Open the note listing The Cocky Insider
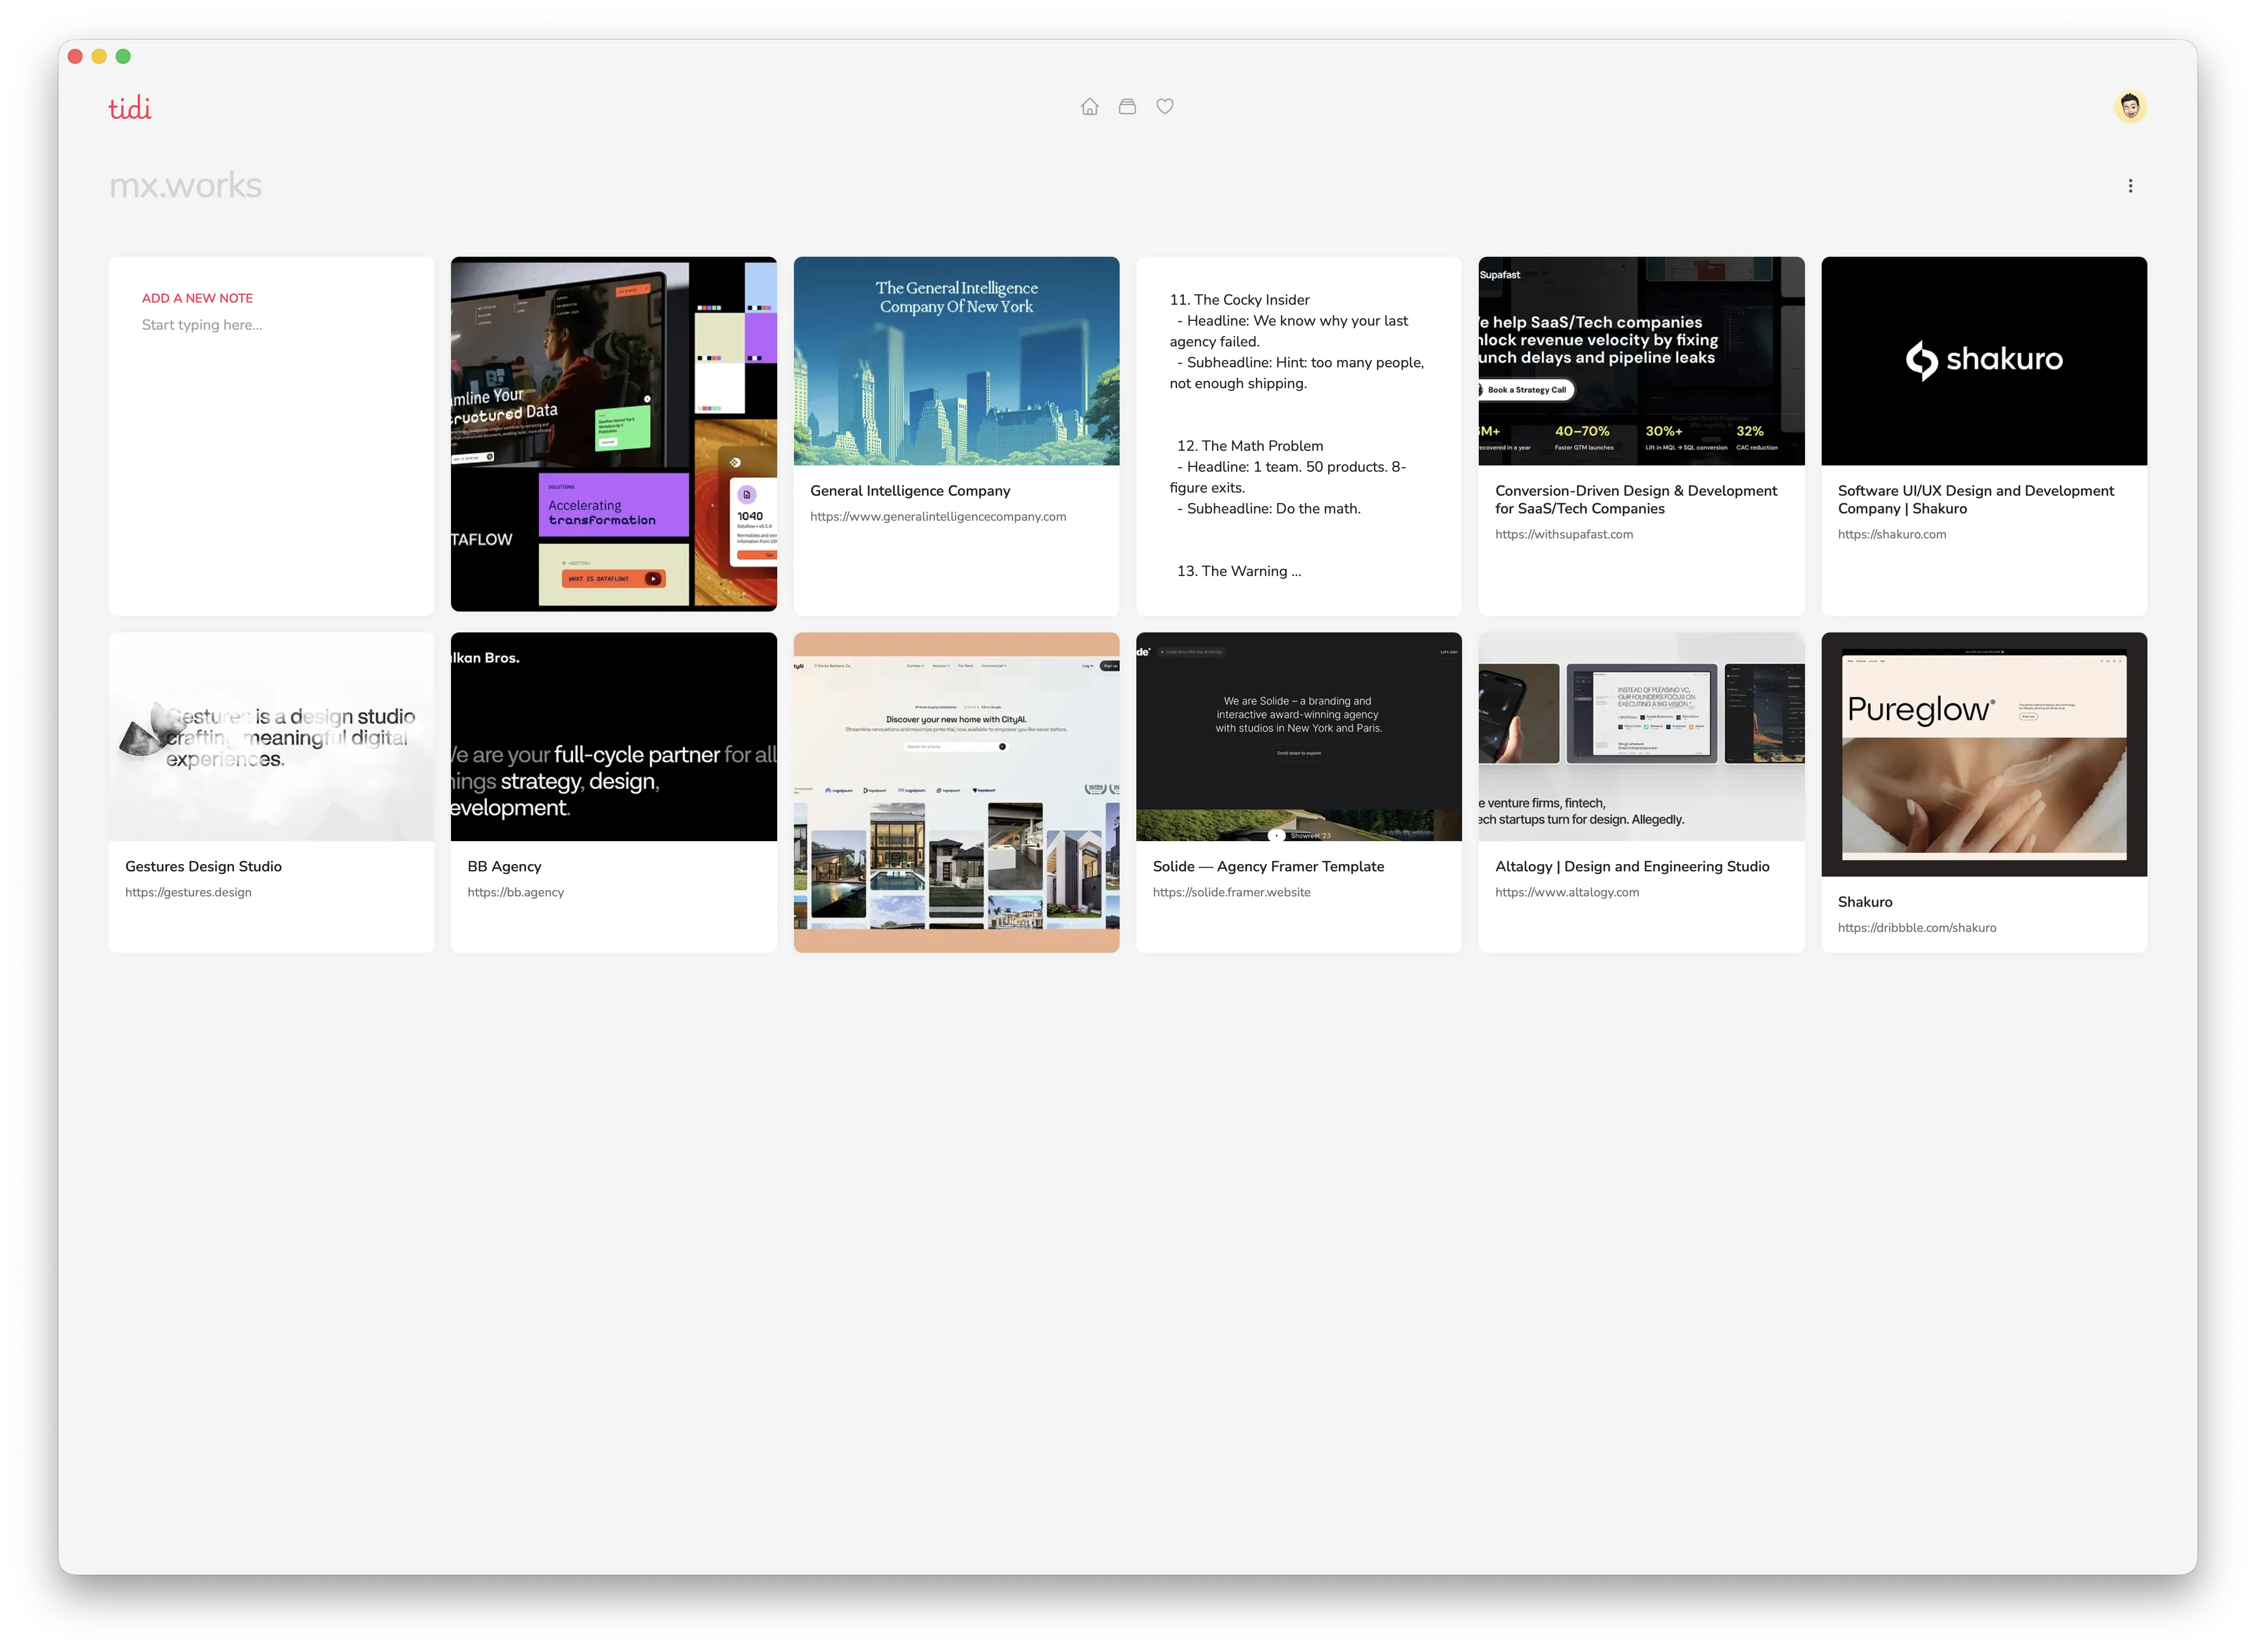 1298,435
